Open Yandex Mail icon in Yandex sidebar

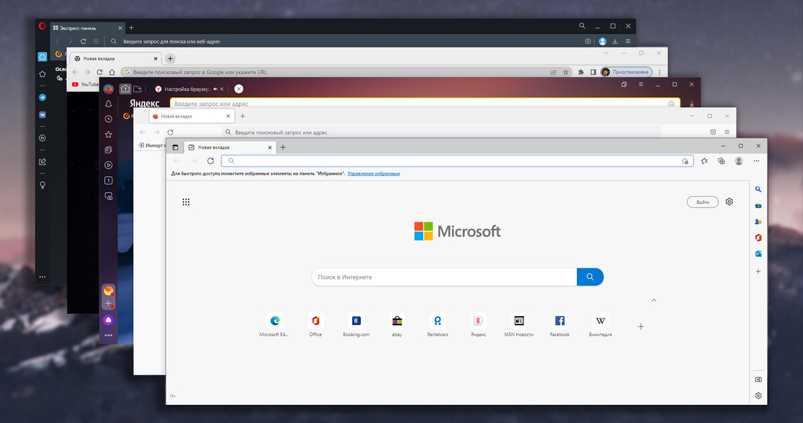108,290
